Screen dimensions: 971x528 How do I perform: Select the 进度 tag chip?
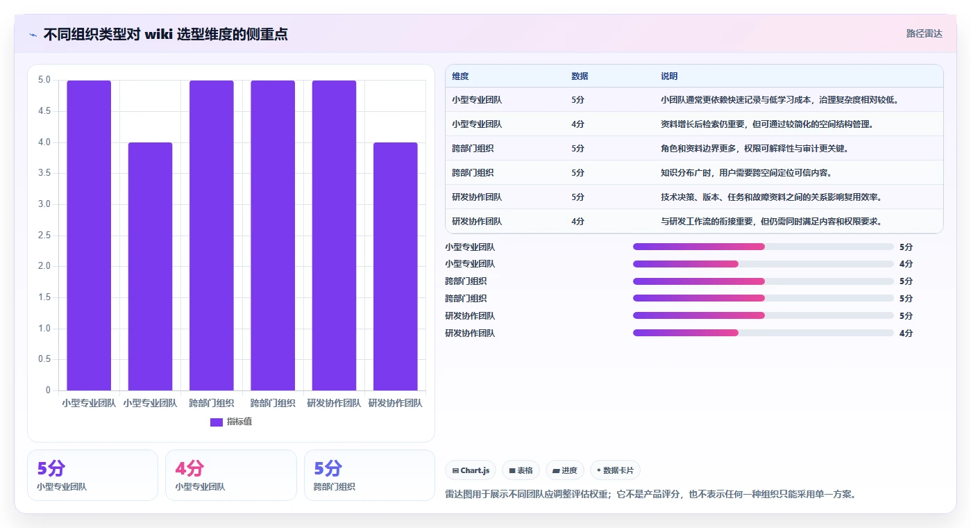pyautogui.click(x=565, y=470)
